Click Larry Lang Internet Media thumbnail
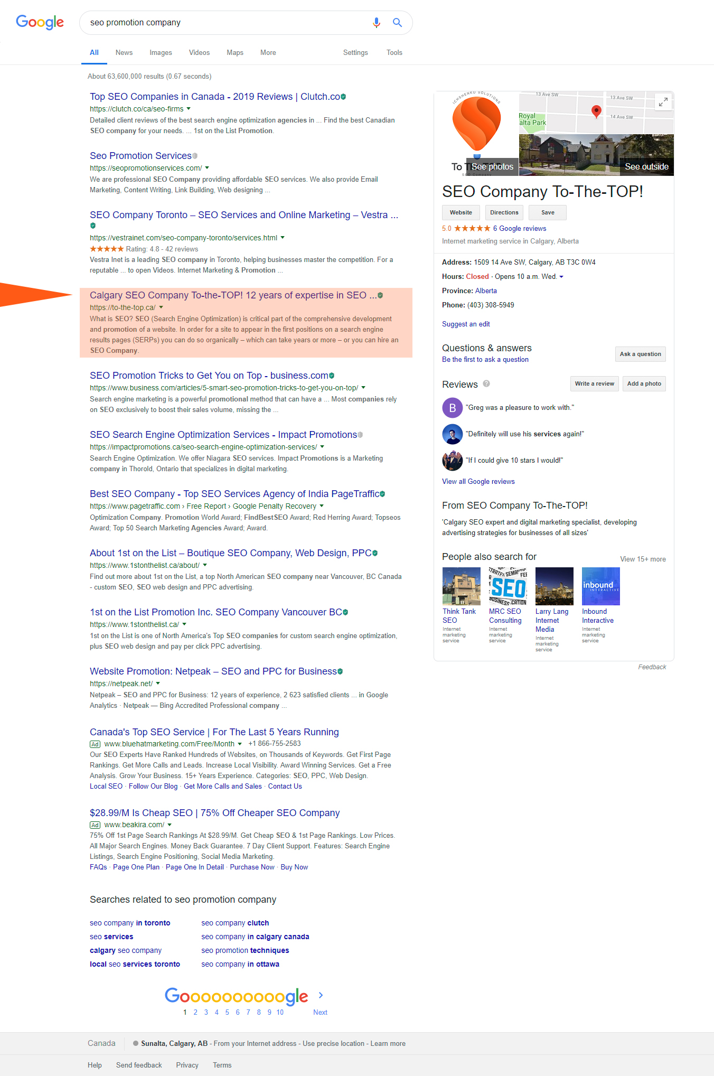This screenshot has height=1076, width=714. [x=554, y=586]
